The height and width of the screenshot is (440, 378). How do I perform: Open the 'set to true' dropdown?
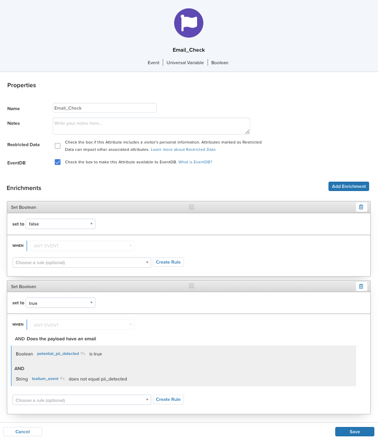60,303
